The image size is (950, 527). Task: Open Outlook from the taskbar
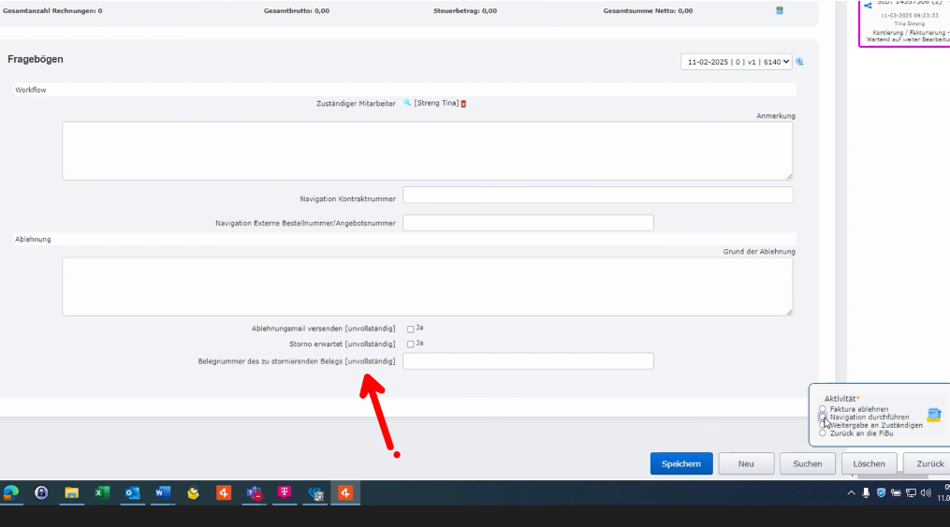coord(132,492)
